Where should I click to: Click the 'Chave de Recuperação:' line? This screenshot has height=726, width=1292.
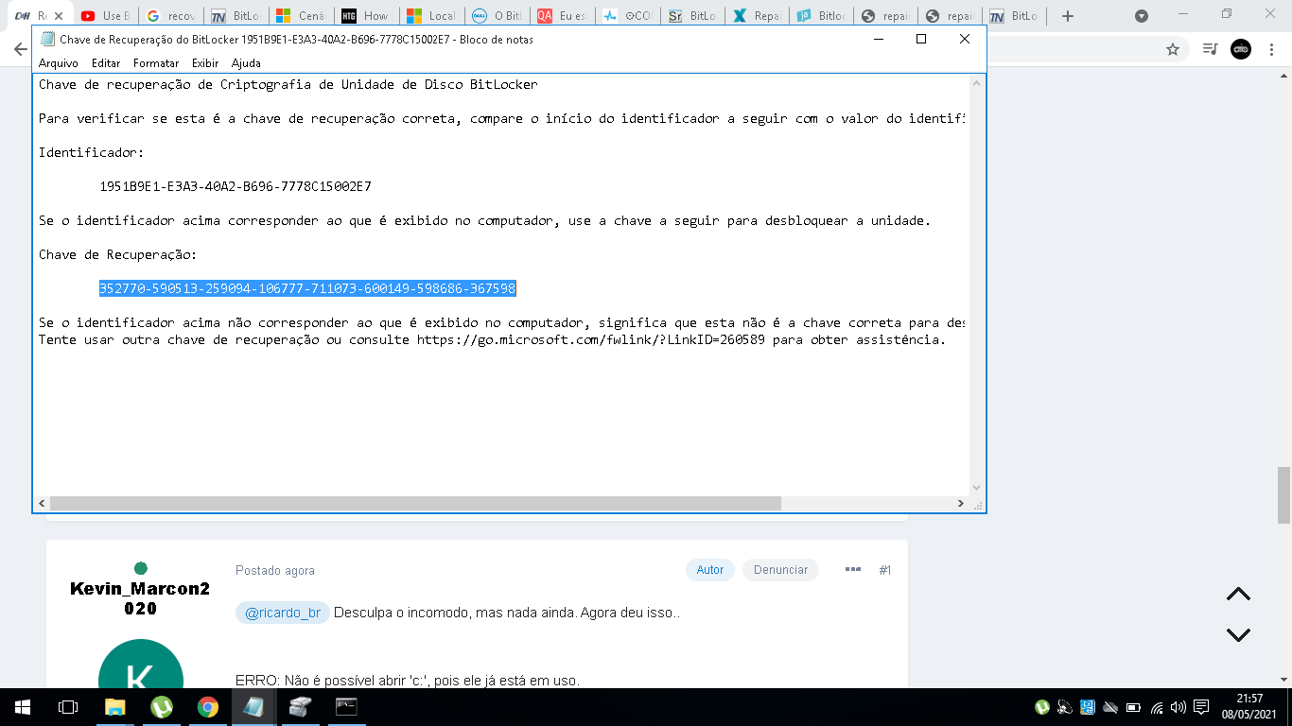118,254
